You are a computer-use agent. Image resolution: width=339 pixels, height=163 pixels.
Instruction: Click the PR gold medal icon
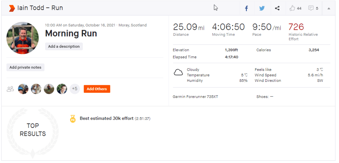[73, 119]
